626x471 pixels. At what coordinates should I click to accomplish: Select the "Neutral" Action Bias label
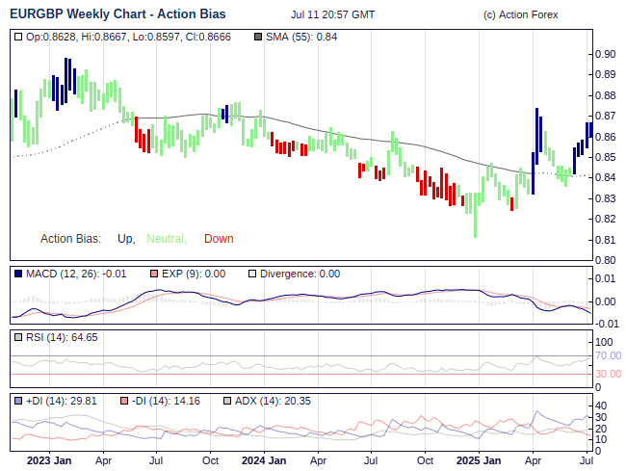coord(164,239)
